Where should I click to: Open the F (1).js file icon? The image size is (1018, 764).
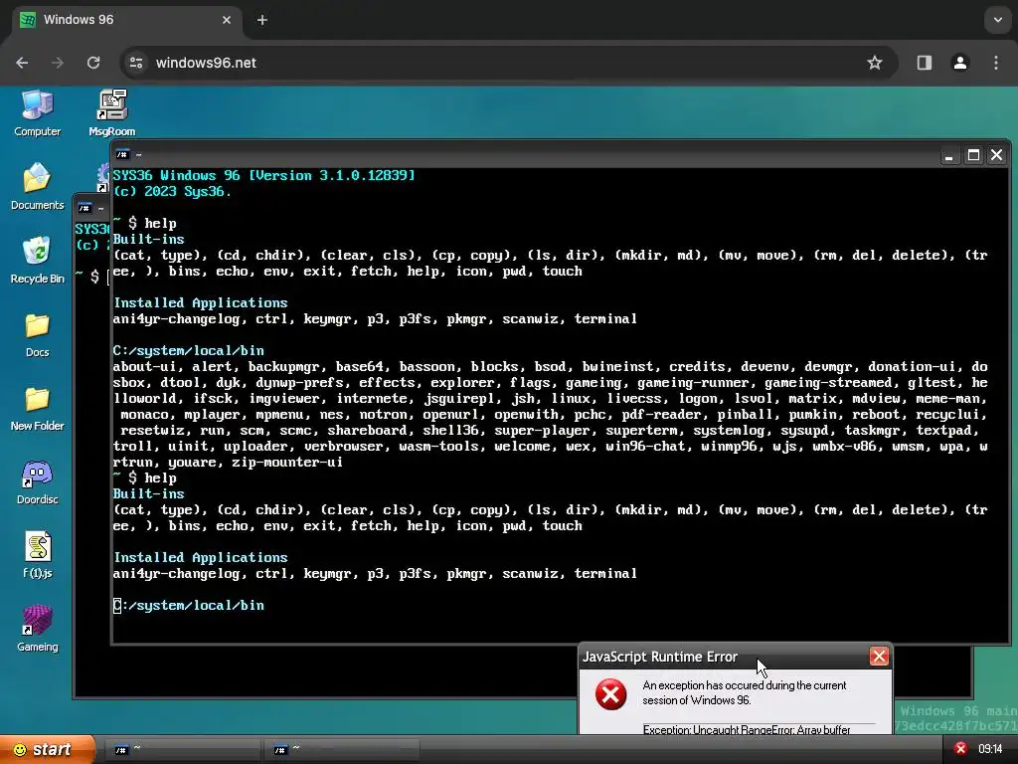[37, 555]
